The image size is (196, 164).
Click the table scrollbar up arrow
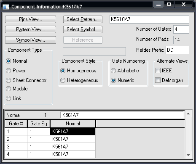click(188, 114)
